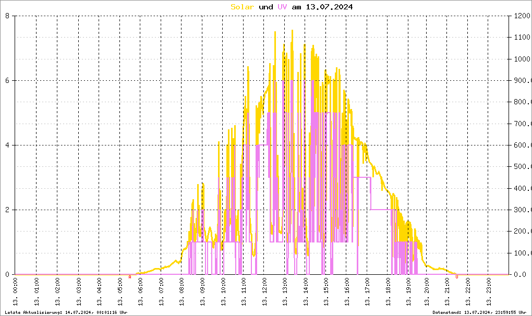Click the right axis label "900.0"
The height and width of the screenshot is (316, 532).
pos(523,80)
